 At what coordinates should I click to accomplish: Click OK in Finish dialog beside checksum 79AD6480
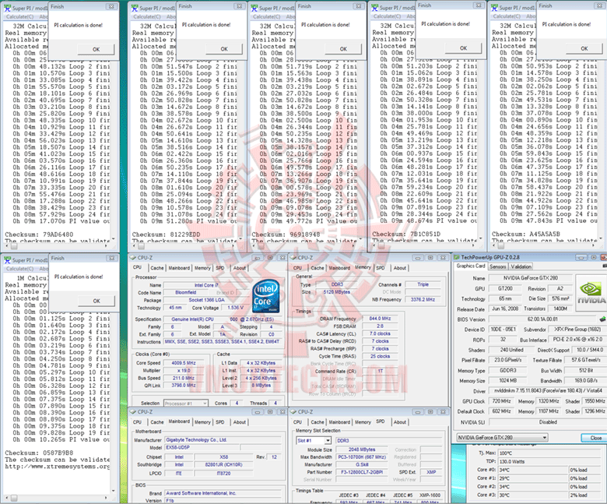tap(96, 49)
